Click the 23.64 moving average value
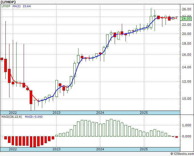The width and height of the screenshot is (194, 156). [27, 6]
